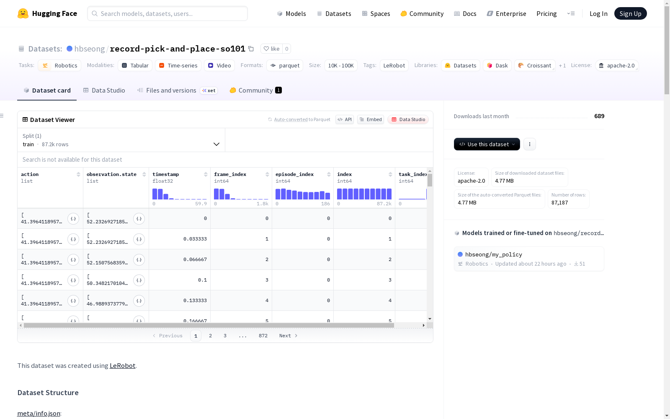Screen dimensions: 670x419
Task: Select the 10K - 100K size tag
Action: click(x=341, y=65)
